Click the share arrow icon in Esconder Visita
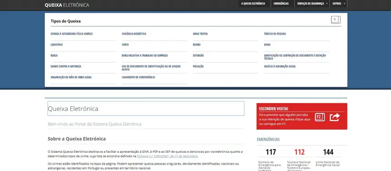Image resolution: width=391 pixels, height=171 pixels. coord(335,117)
